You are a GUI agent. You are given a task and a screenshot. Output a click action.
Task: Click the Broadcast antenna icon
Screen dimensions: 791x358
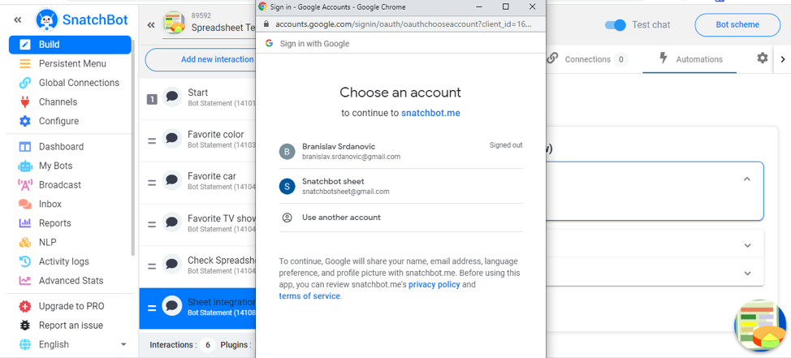(x=24, y=185)
